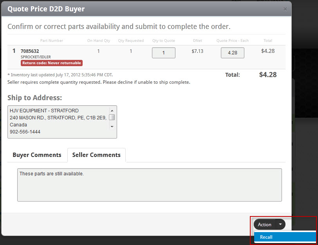This screenshot has height=245, width=318.
Task: Click the dialog title 'Quote Price D2D Buyer'
Action: click(x=46, y=9)
